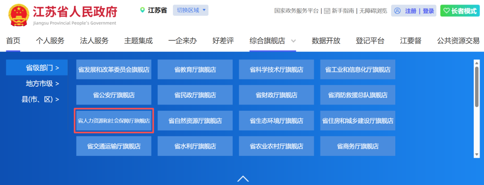Open 省工业和信息化厅旗舰店
This screenshot has height=185, width=484.
[358, 70]
